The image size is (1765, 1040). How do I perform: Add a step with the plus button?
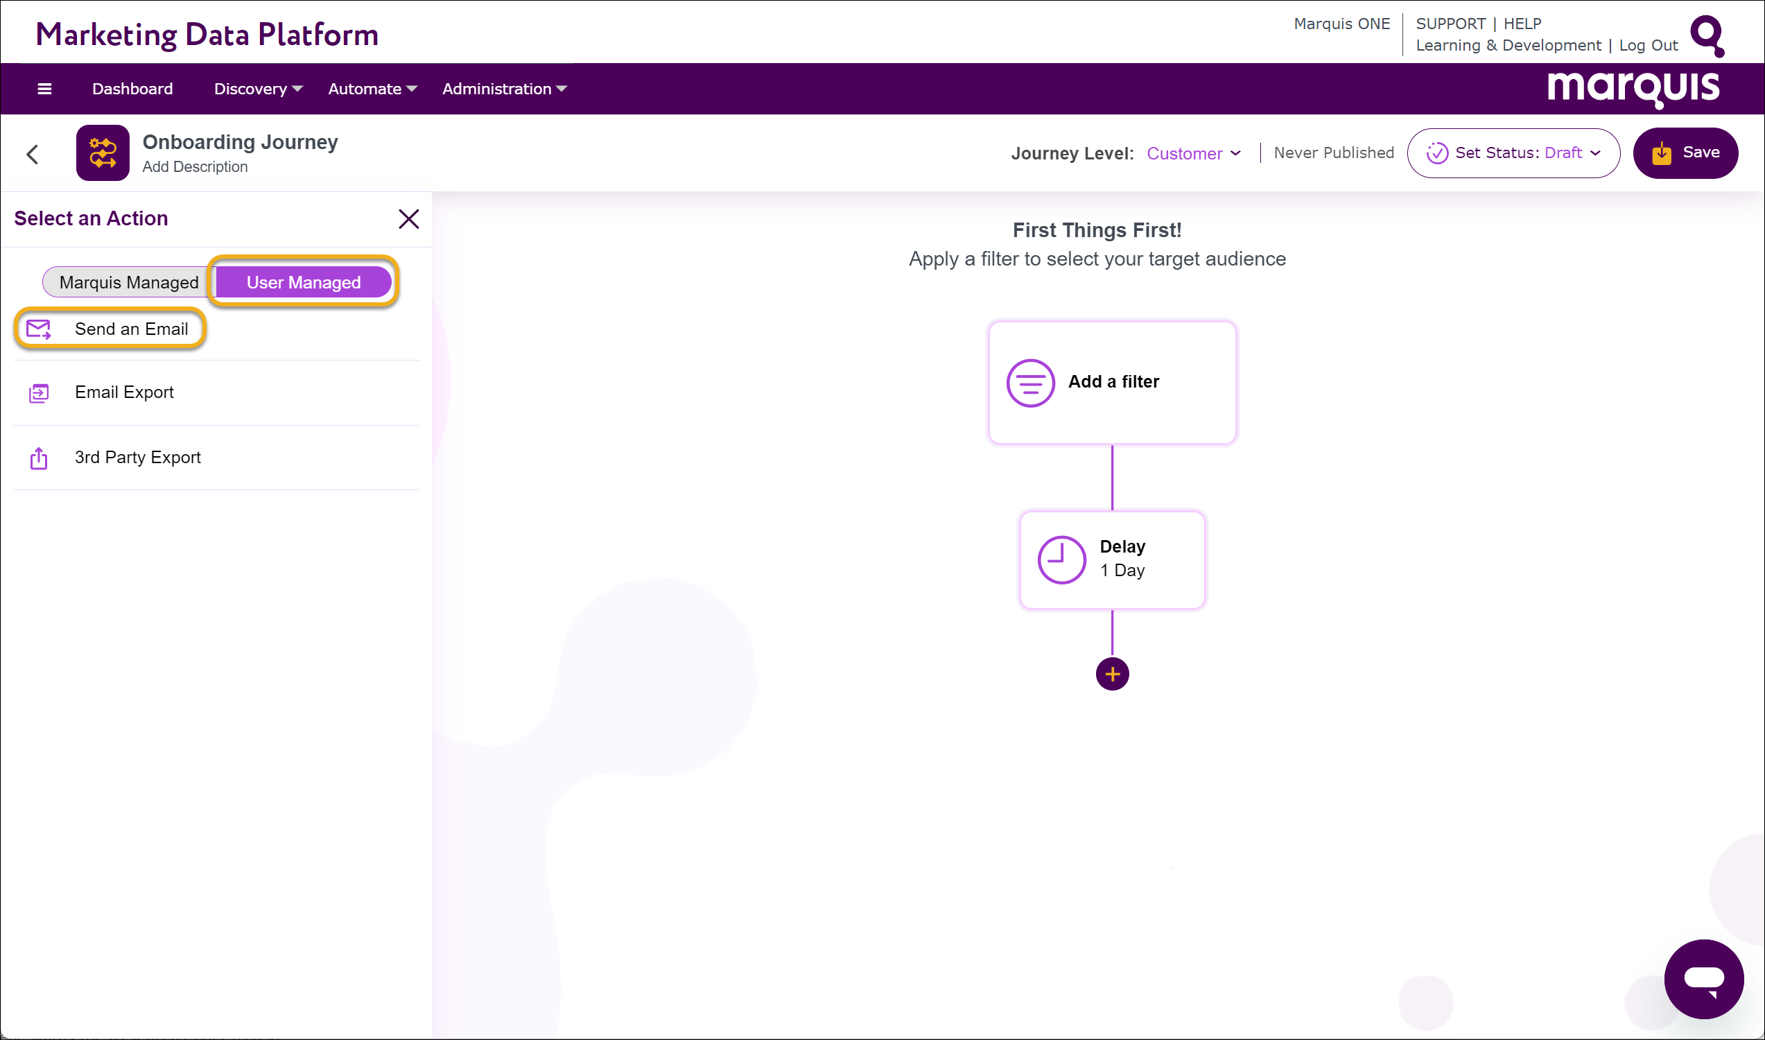pos(1112,674)
